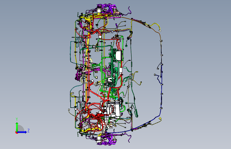Click the green Y axis arrow of the triad
This screenshot has width=231, height=149.
click(17, 126)
